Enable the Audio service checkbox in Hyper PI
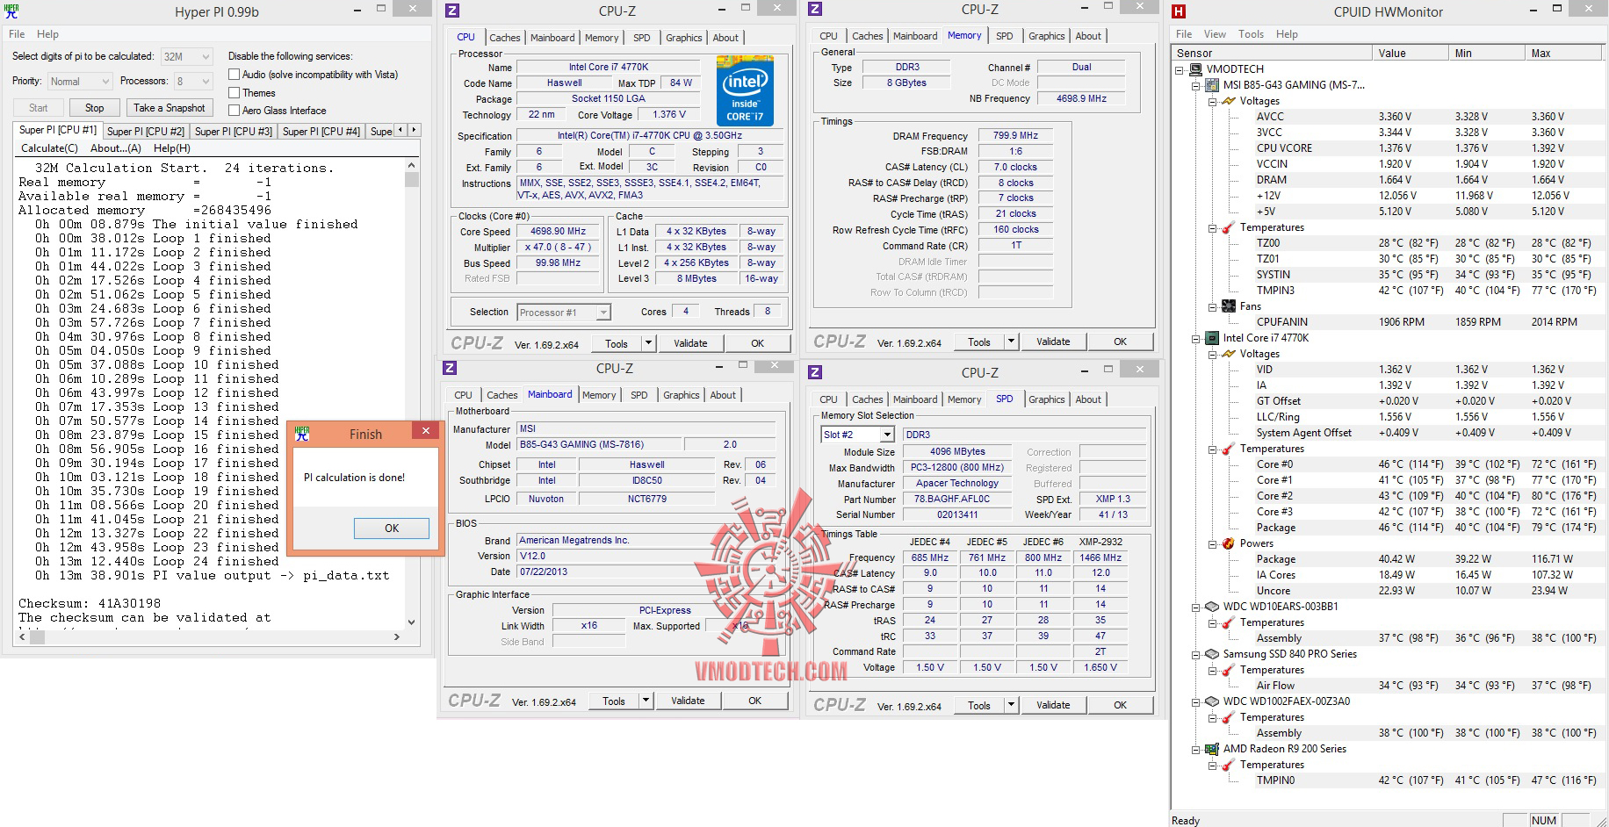The image size is (1609, 827). (234, 75)
